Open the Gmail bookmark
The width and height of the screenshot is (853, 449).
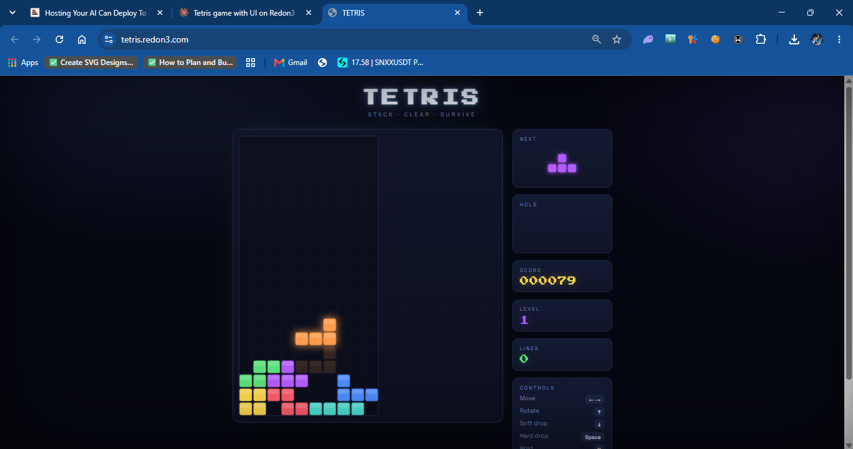(x=291, y=63)
